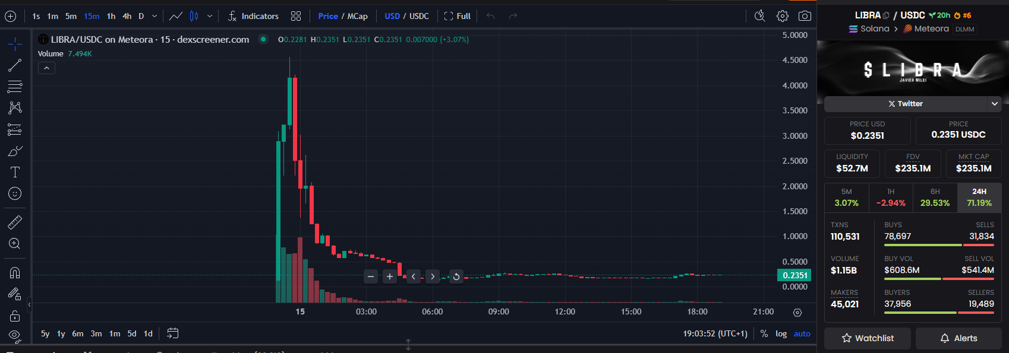
Task: Toggle stay in drawing mode
Action: pyautogui.click(x=15, y=294)
